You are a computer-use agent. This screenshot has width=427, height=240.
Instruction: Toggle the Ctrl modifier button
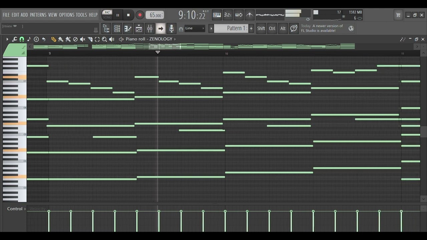[x=272, y=28]
